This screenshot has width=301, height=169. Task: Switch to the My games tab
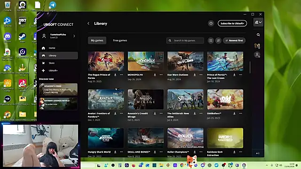97,40
